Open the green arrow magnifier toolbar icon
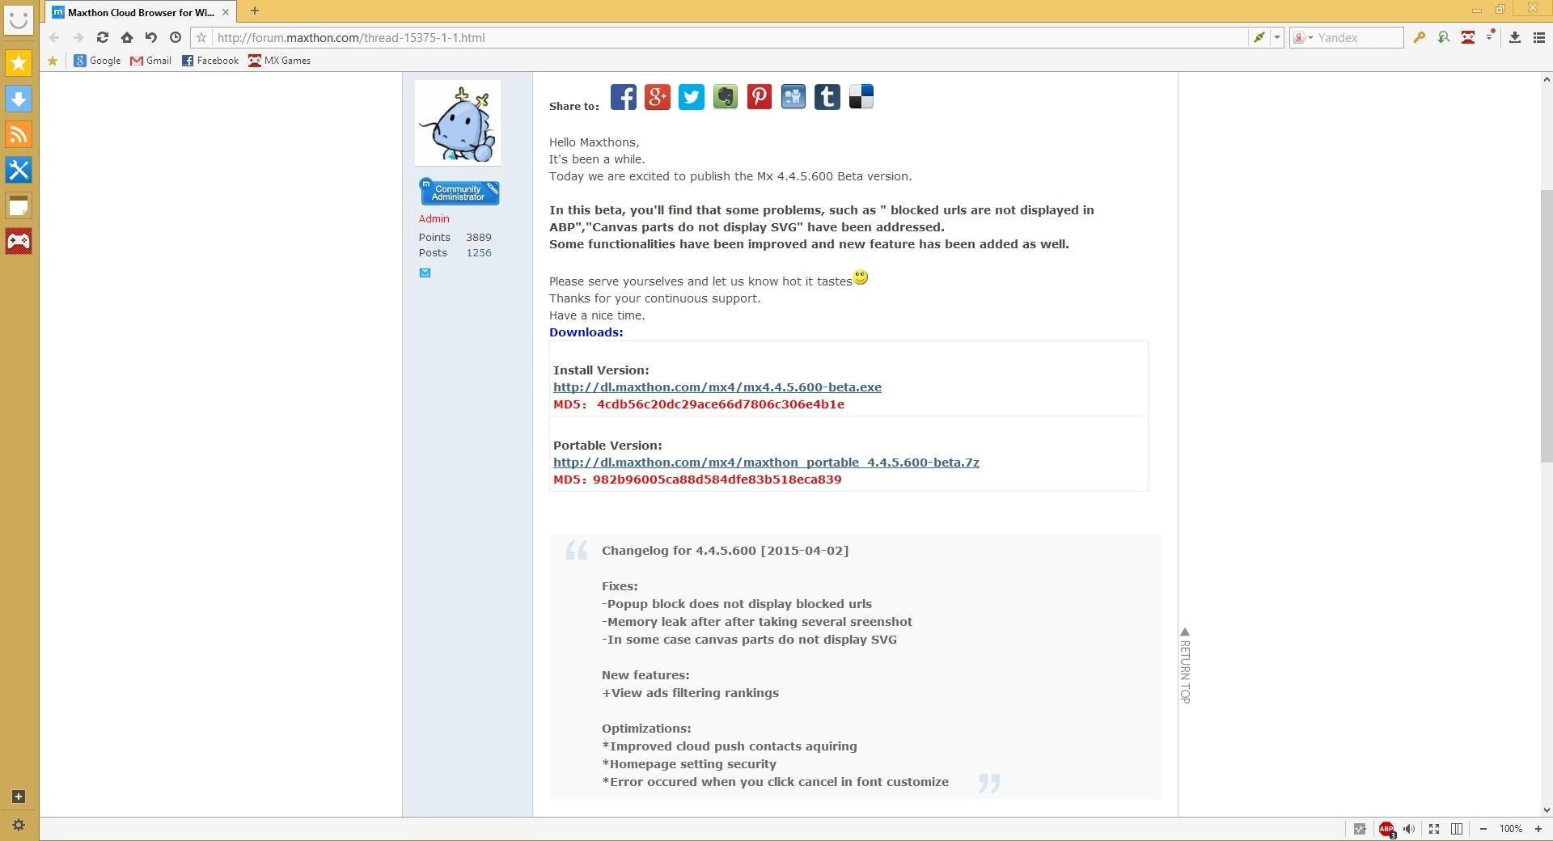This screenshot has width=1553, height=841. click(x=1444, y=37)
